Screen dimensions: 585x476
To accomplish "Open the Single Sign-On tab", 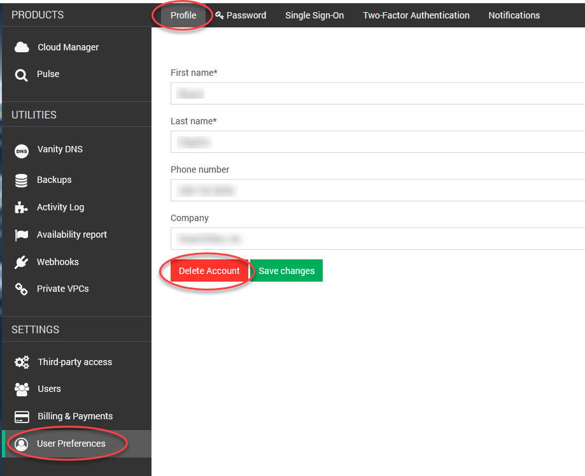I will (314, 15).
